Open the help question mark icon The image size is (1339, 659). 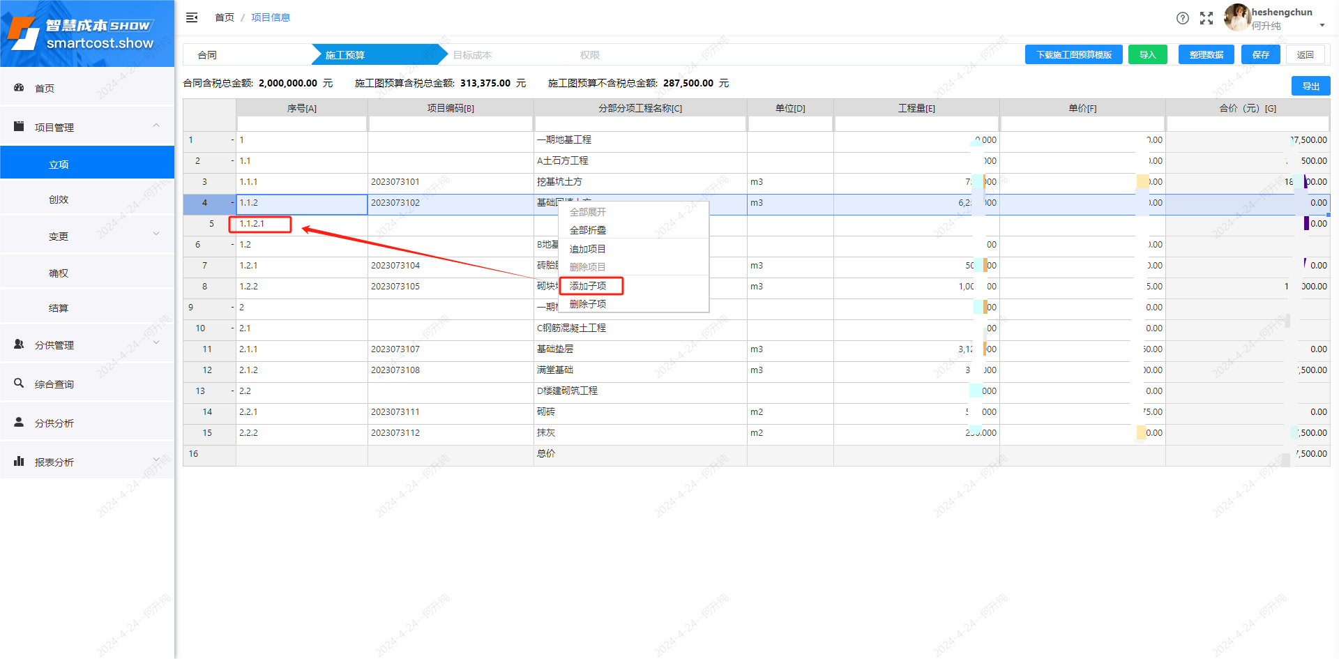tap(1183, 18)
